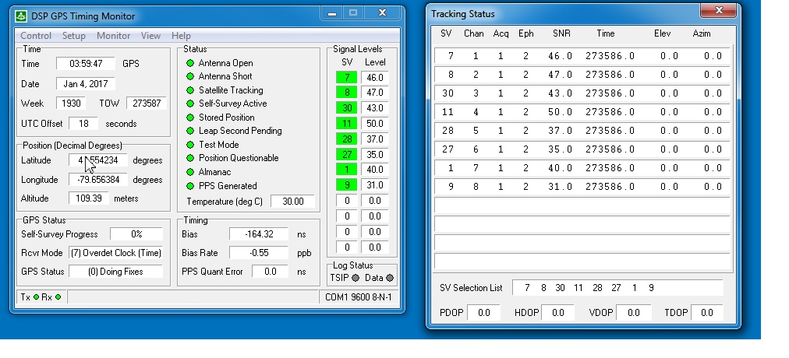Click the green SV 11 signal box
Viewport: 789px width, 358px height.
(x=346, y=124)
